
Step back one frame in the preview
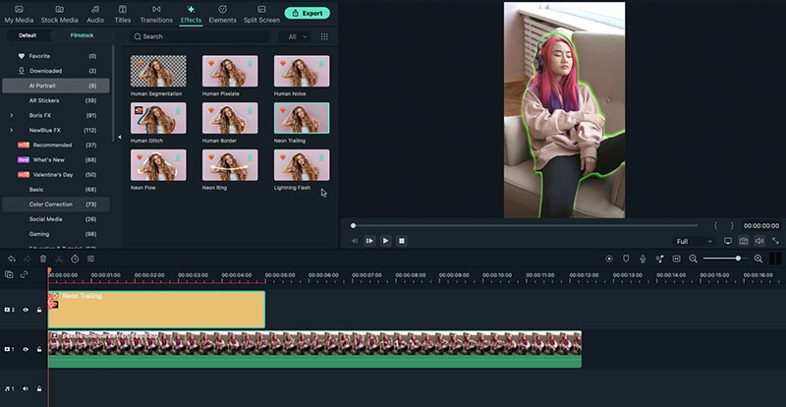click(x=355, y=241)
